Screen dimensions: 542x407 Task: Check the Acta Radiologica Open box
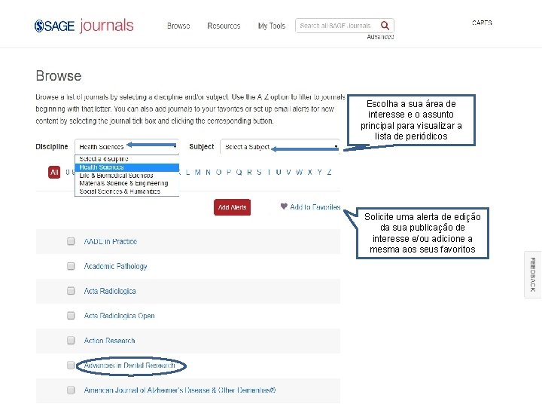coord(71,316)
